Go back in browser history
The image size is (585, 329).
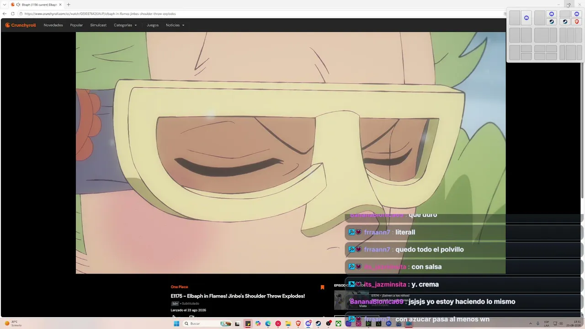[5, 14]
